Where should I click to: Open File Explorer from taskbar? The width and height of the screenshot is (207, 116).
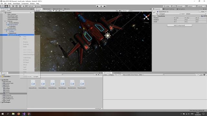point(13,114)
